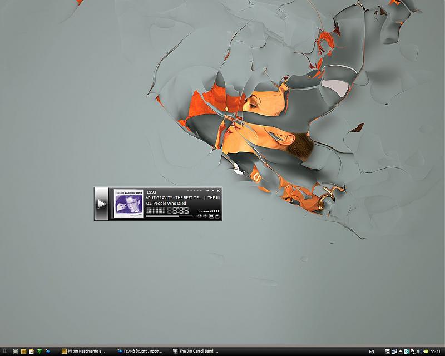
Task: Open the Jim Carroll Band album cover
Action: 128,204
